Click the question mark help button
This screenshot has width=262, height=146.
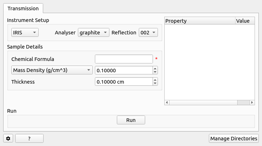pyautogui.click(x=29, y=139)
